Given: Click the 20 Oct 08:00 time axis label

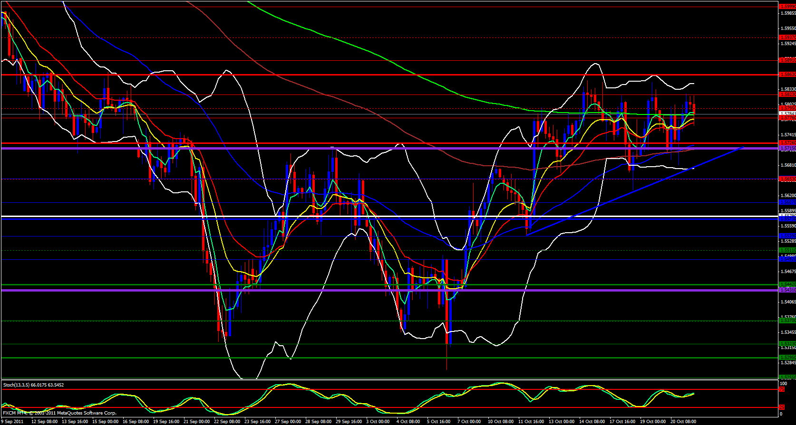Looking at the screenshot, I should click(683, 421).
